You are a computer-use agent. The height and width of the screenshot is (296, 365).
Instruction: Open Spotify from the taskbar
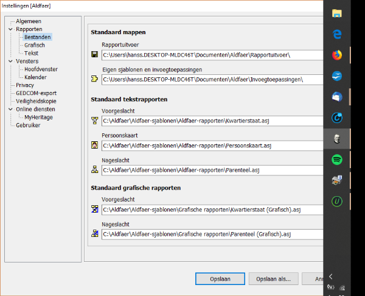pos(337,160)
